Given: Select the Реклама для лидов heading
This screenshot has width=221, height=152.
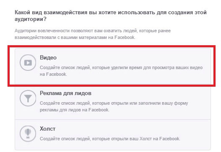Looking at the screenshot, I should (65, 93).
